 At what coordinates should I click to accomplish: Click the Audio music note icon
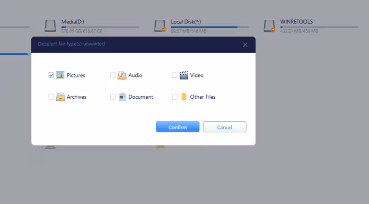point(122,75)
